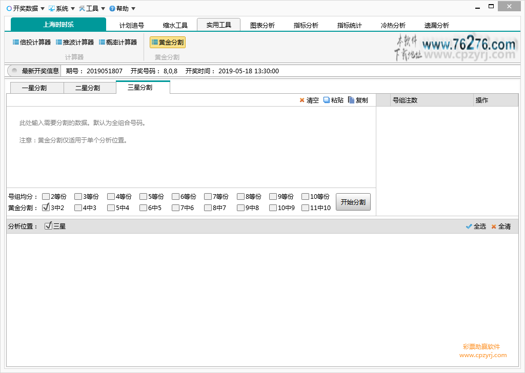Open the 概率计算器 calculator tool

[x=118, y=42]
